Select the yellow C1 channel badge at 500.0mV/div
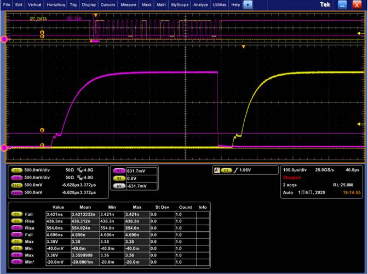This screenshot has height=274, width=368. [15, 170]
